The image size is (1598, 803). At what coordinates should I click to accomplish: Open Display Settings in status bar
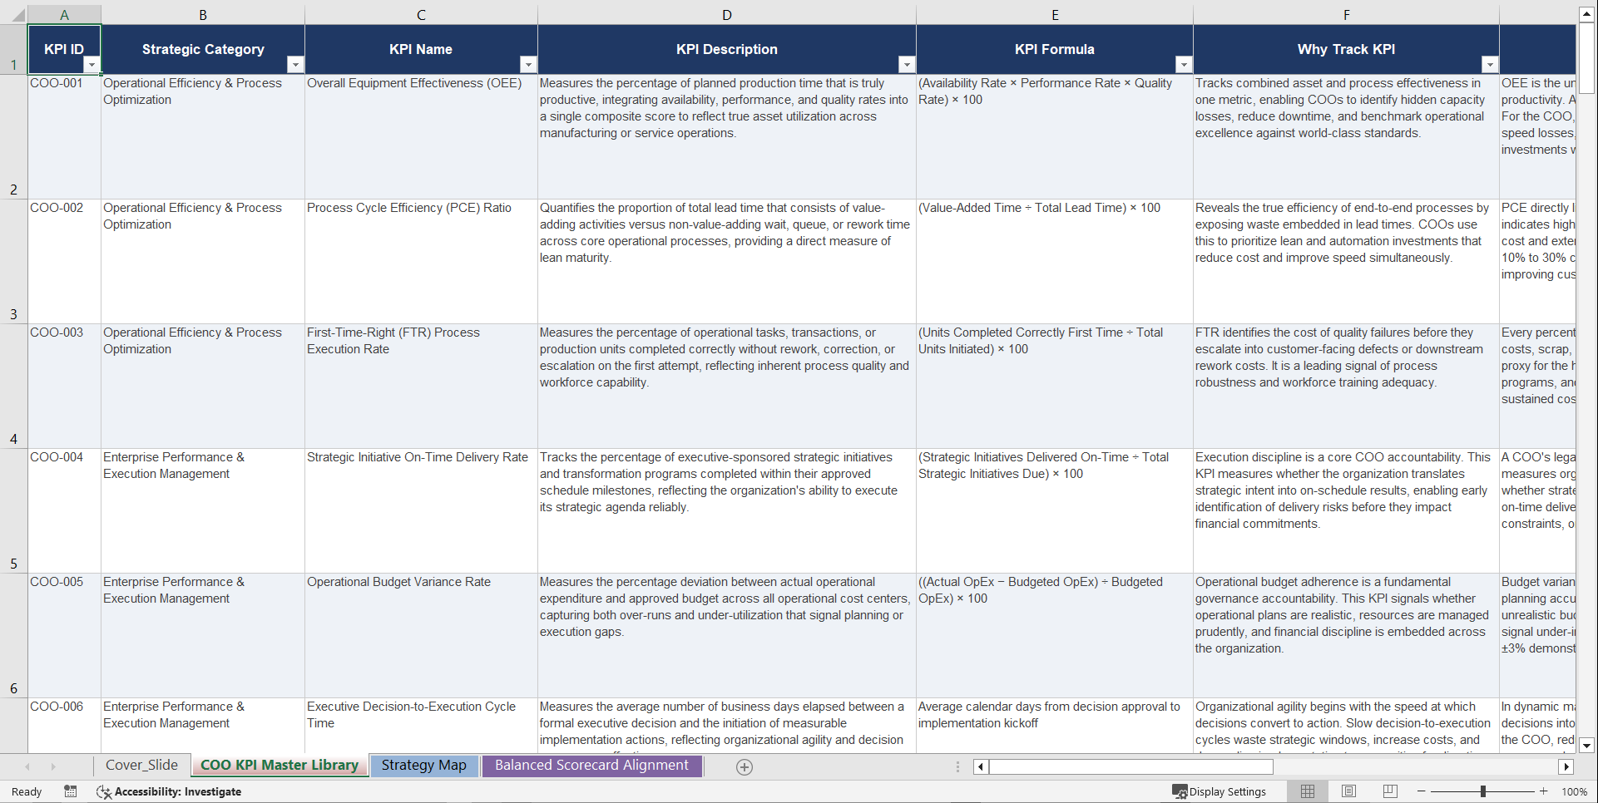click(x=1220, y=791)
